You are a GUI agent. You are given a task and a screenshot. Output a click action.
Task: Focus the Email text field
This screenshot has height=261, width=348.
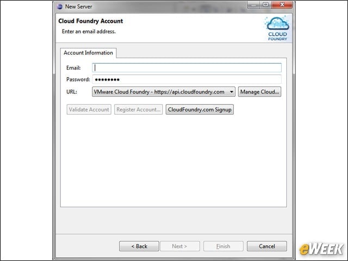[x=187, y=67]
